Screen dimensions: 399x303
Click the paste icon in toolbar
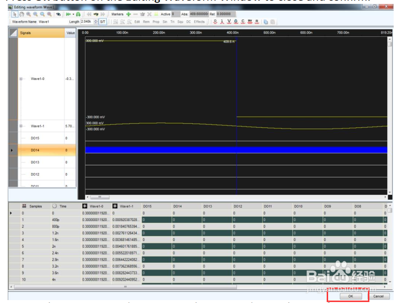point(272,22)
